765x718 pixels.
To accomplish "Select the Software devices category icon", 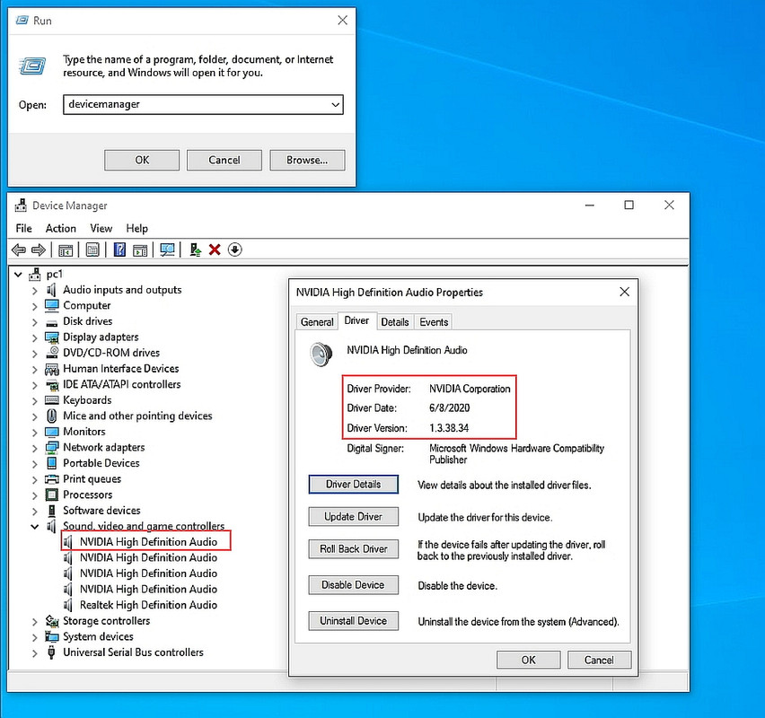I will coord(52,511).
